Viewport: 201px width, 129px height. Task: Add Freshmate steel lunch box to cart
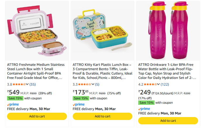click(x=37, y=116)
